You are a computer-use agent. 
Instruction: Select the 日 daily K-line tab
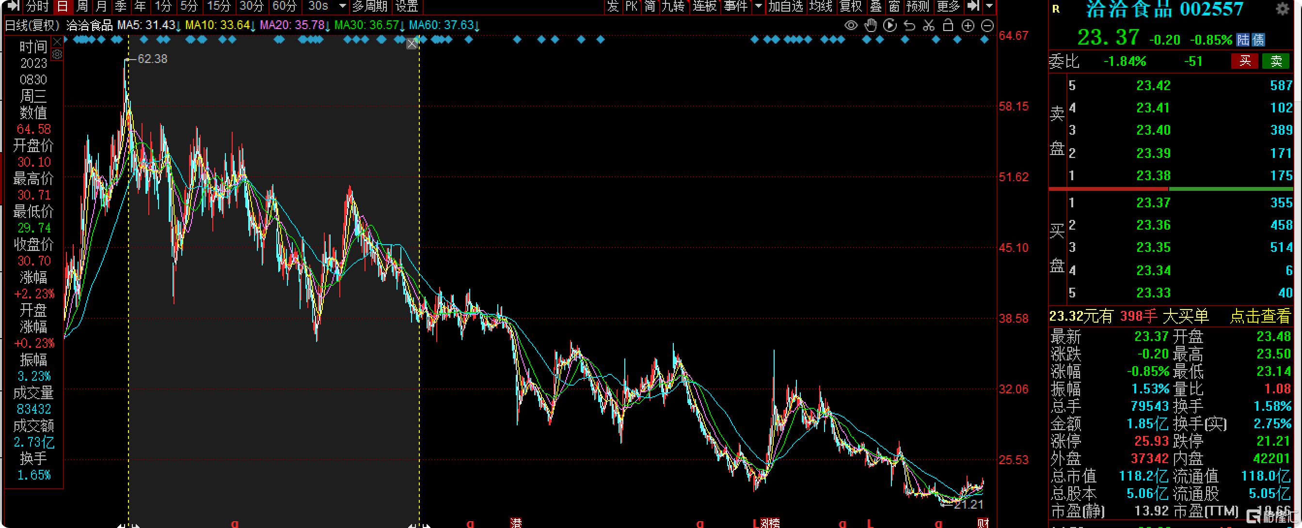(x=63, y=6)
